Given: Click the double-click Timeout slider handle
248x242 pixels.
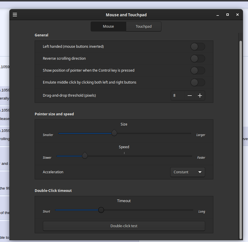Looking at the screenshot, I should click(x=101, y=210).
